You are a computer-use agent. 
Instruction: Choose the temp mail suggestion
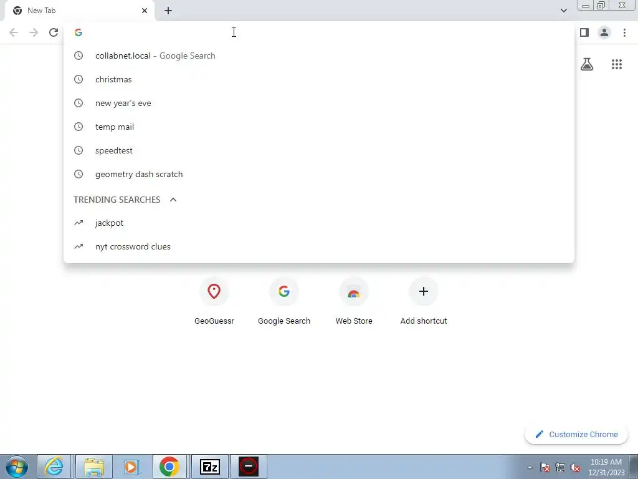pos(319,127)
